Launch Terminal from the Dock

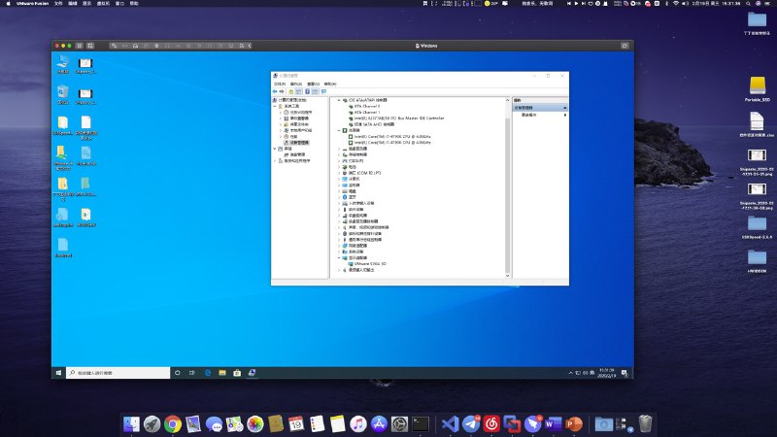tap(421, 424)
